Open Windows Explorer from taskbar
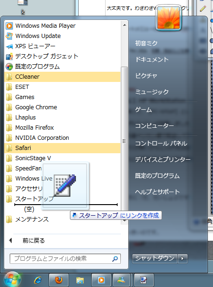The width and height of the screenshot is (213, 287). (80, 280)
